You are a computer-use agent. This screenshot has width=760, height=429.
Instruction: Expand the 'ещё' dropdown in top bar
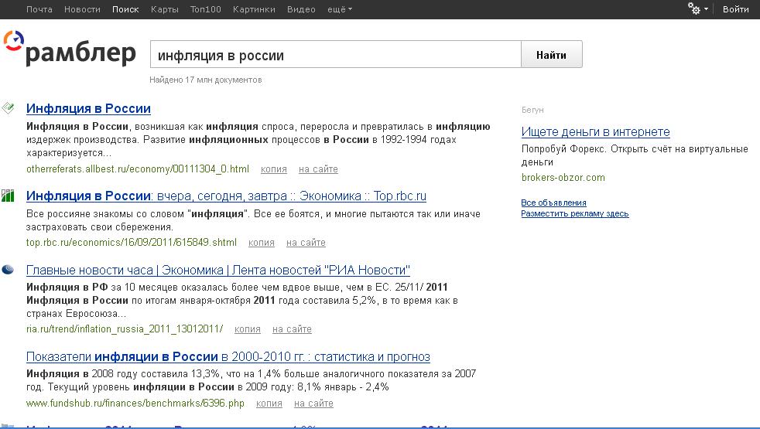click(339, 9)
